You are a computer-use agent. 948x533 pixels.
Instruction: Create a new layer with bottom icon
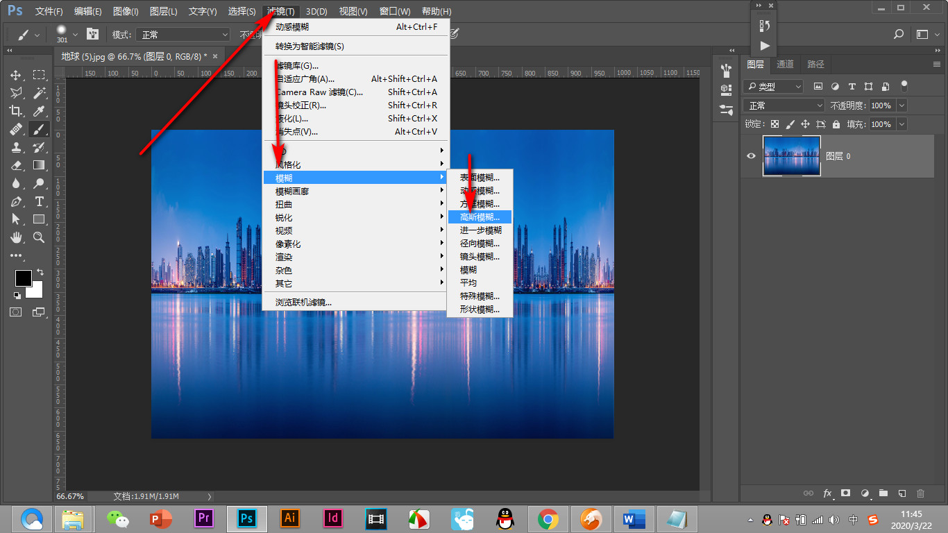pos(902,493)
